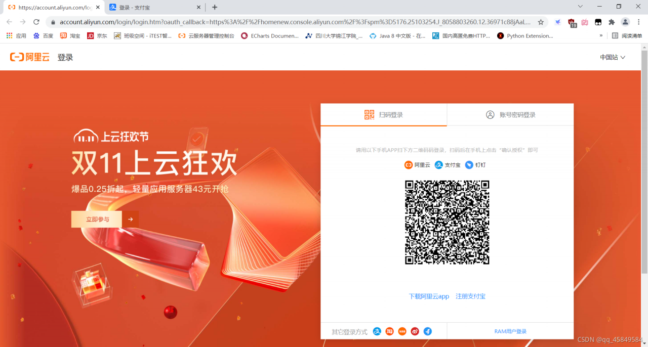Click the 双11上云狂欢 banner headline
Image resolution: width=648 pixels, height=347 pixels.
tap(154, 163)
